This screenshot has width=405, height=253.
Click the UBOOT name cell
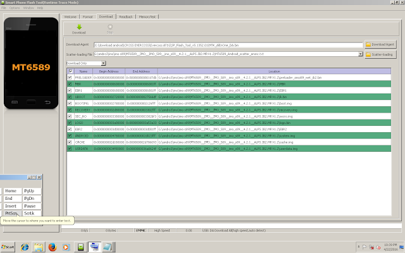[83, 97]
